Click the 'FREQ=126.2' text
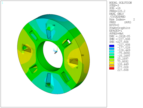Viewport: 143px width, 108px height. 117,11
